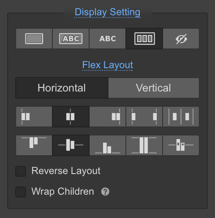Viewport: 215px width, 218px height.
Task: Align flex items to baseline
Action: point(181,145)
